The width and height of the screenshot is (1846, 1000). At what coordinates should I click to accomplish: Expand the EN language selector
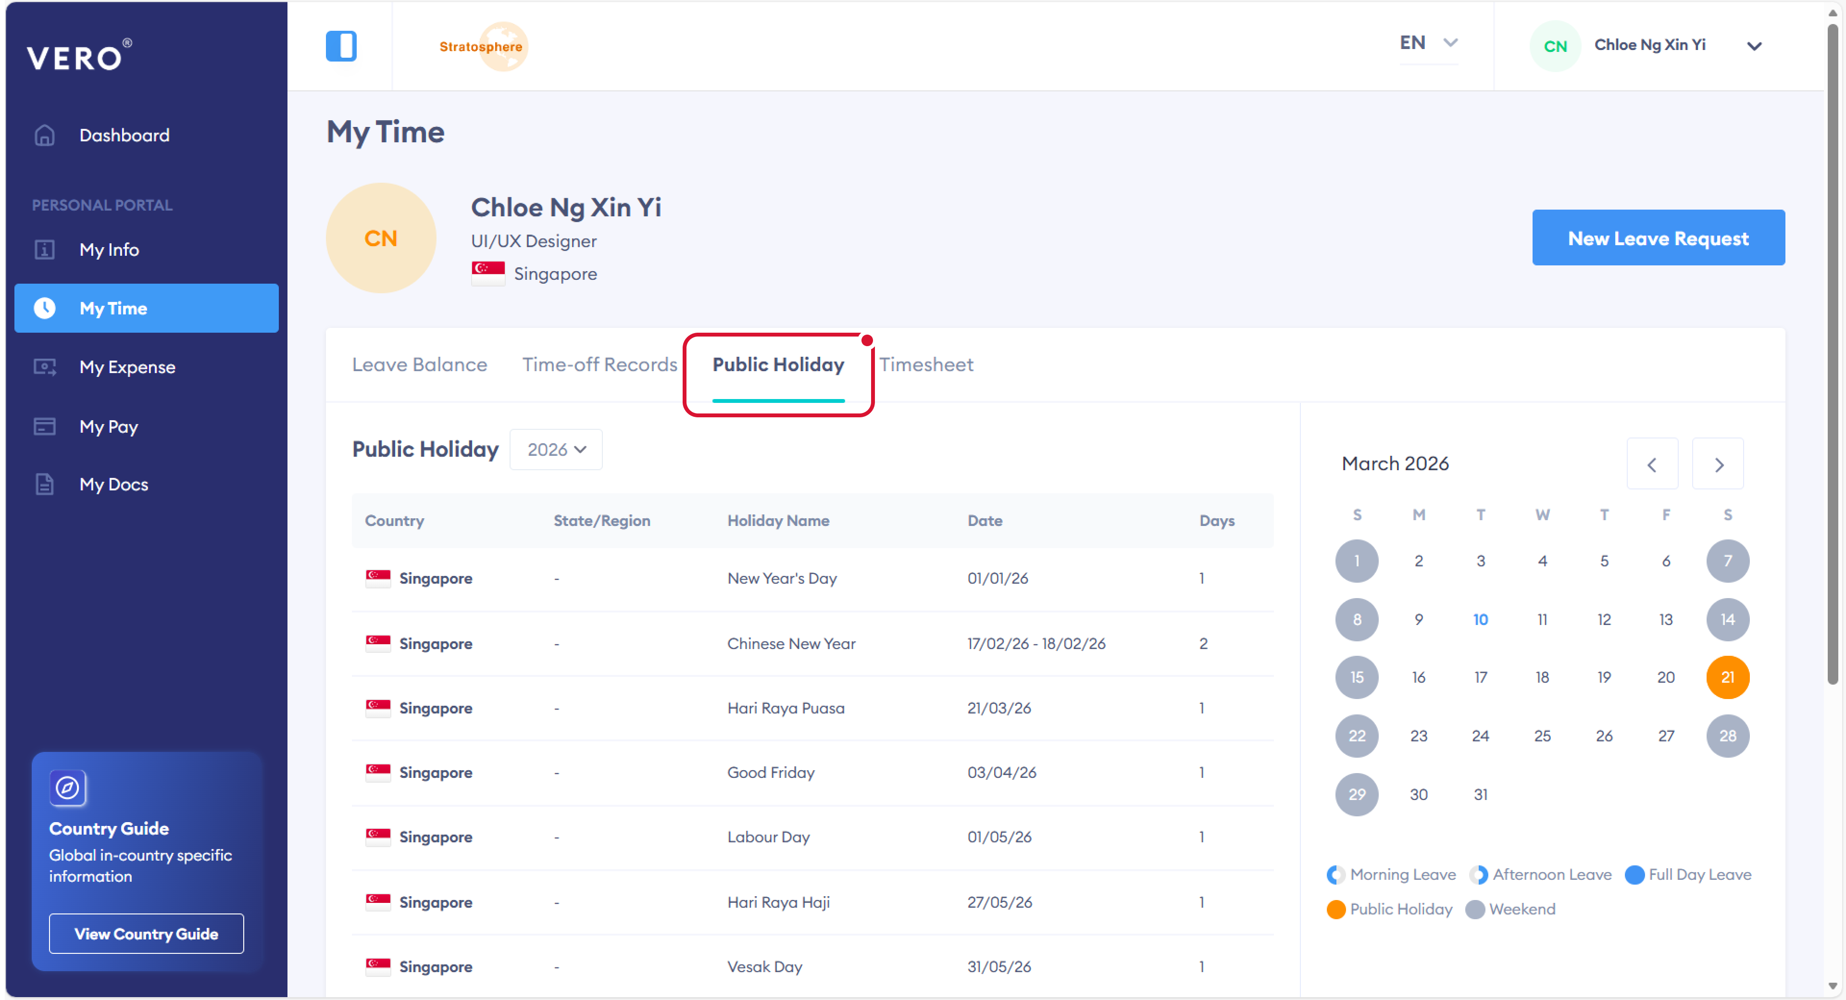(1428, 43)
